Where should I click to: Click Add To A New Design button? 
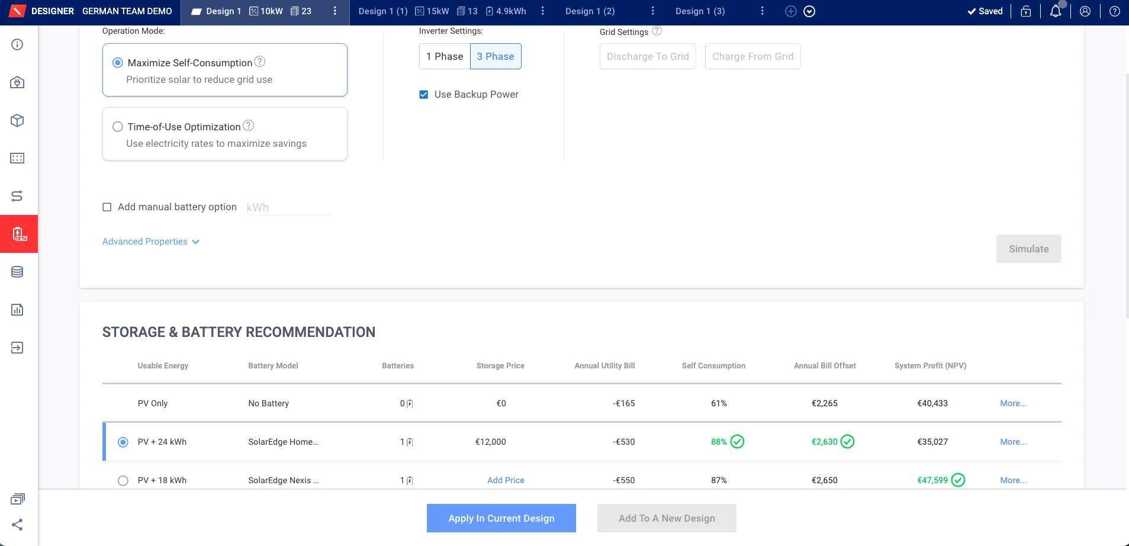click(667, 518)
